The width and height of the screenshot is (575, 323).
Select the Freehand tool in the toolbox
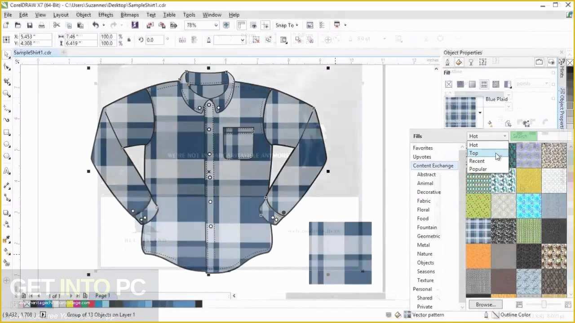tap(7, 109)
